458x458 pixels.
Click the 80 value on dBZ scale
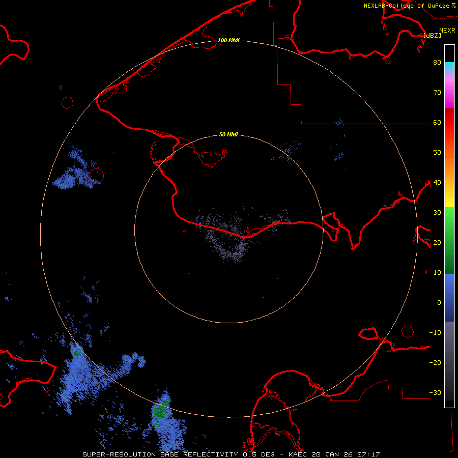[x=437, y=62]
